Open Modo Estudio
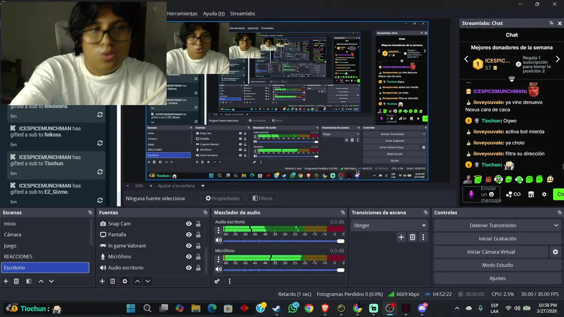Viewport: 564px width, 317px height. [497, 265]
